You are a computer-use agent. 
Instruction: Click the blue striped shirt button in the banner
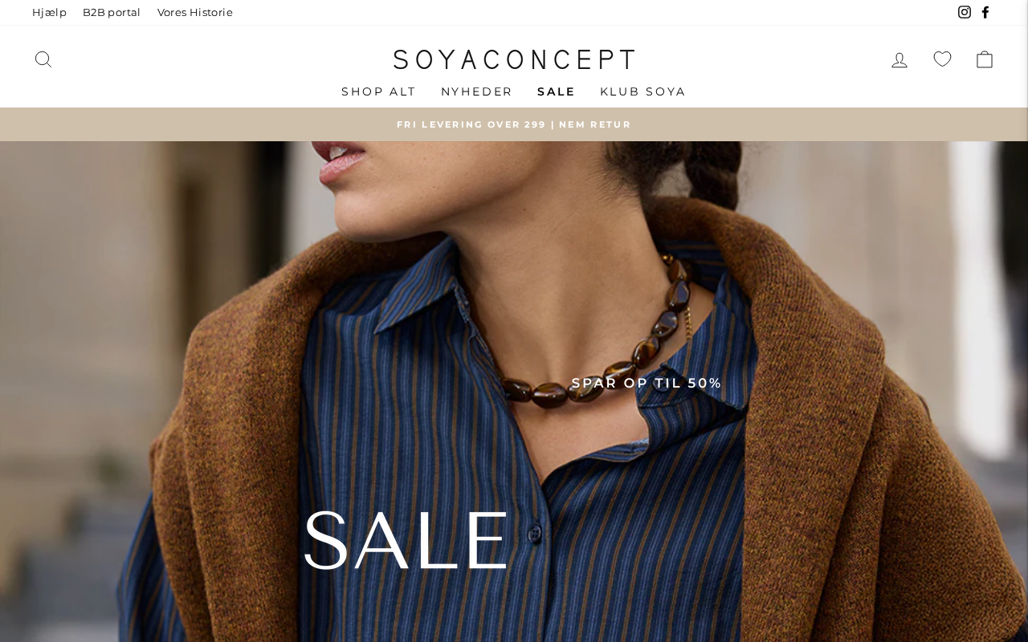(533, 533)
